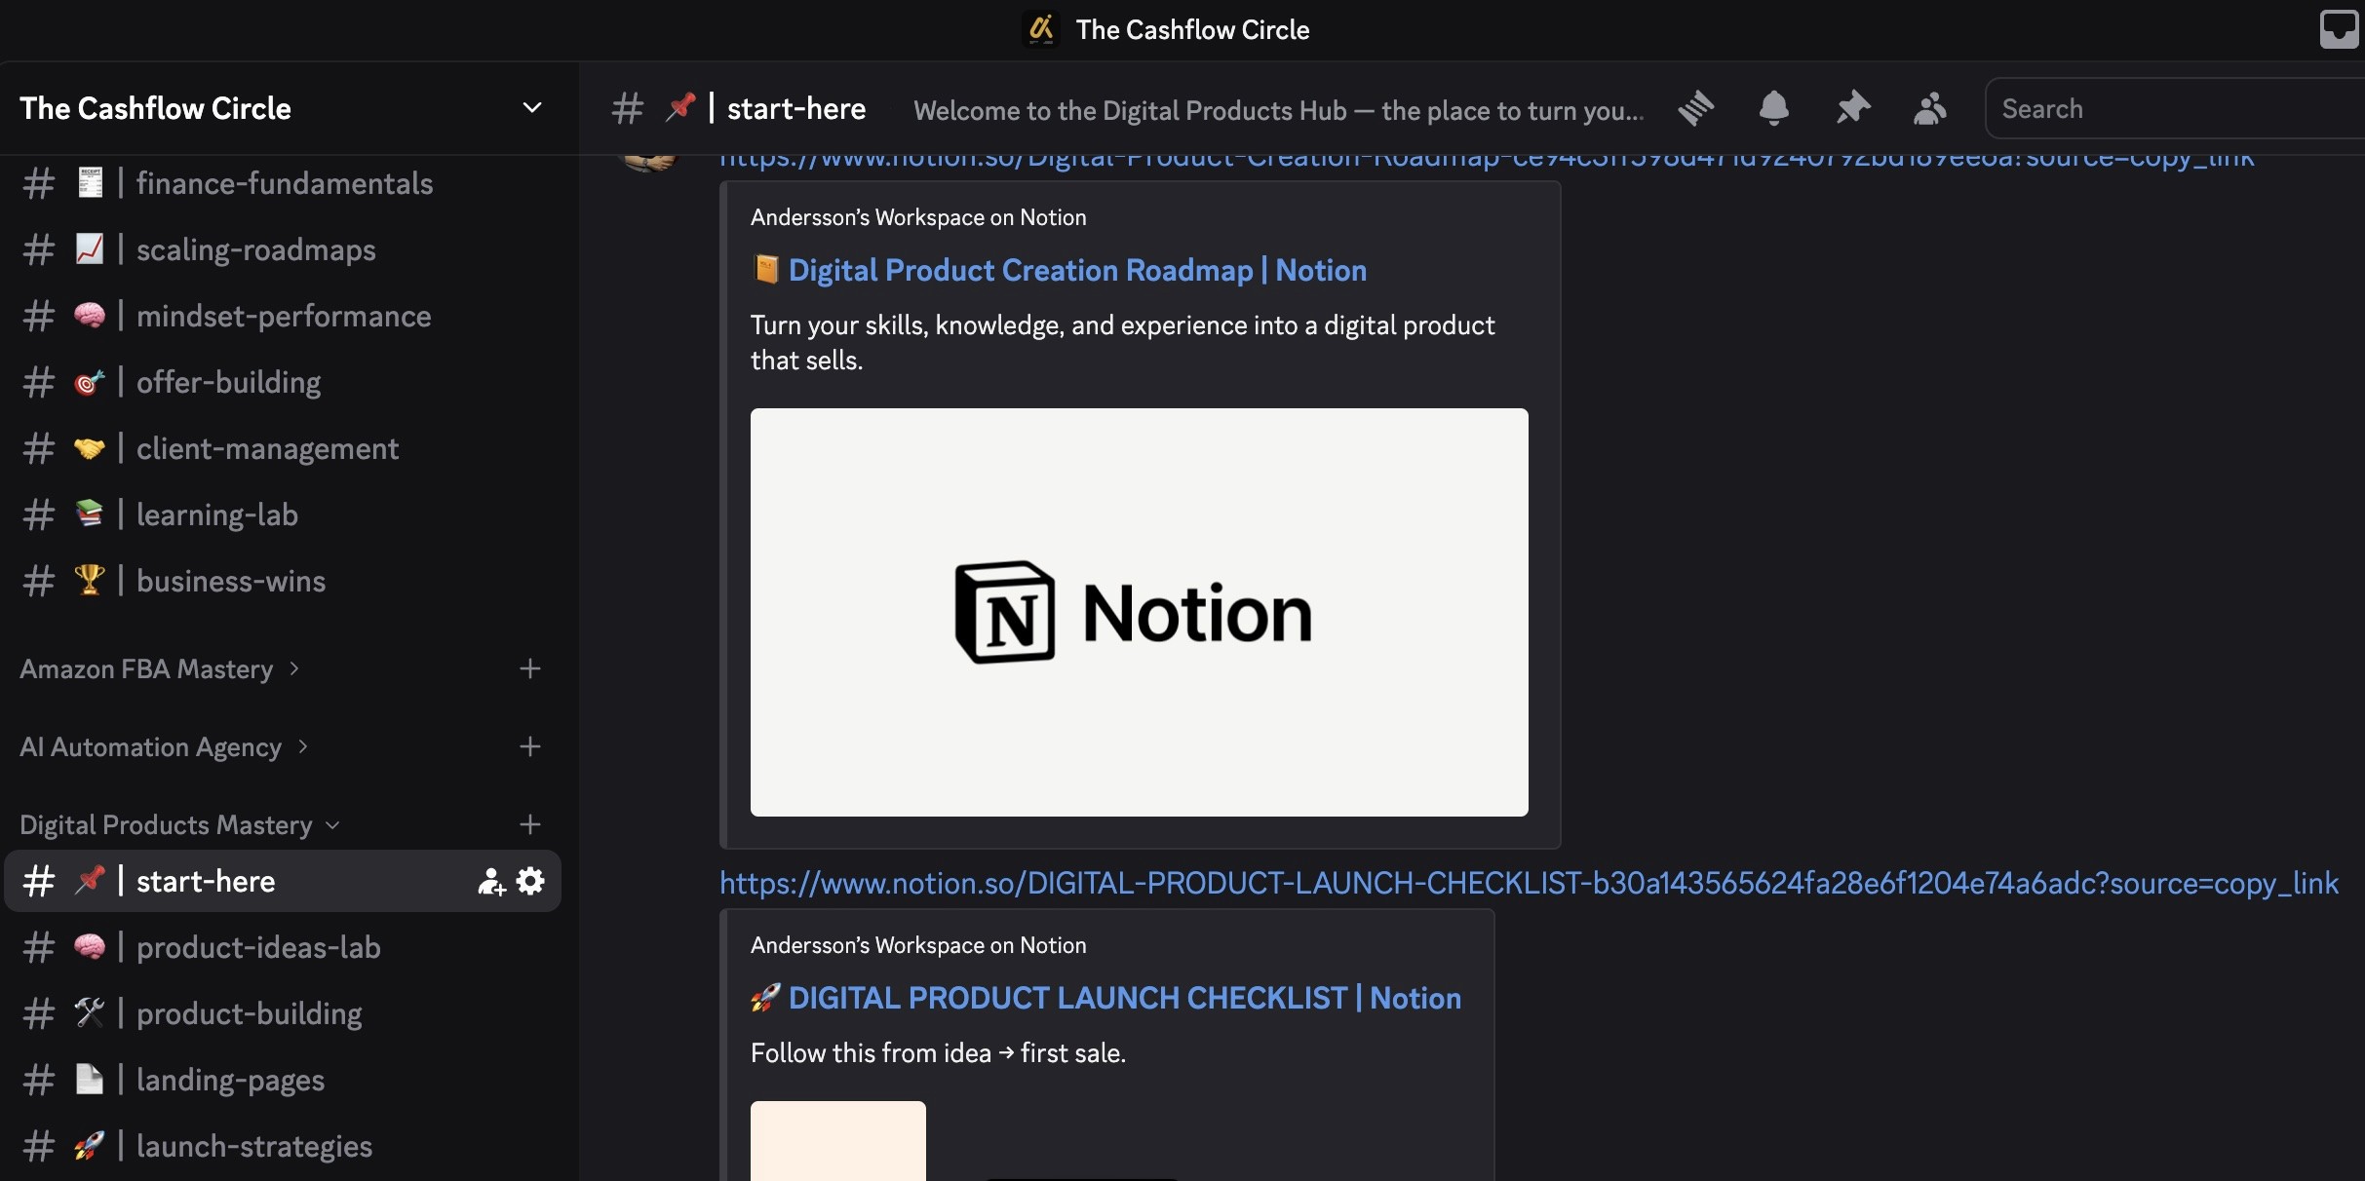The image size is (2365, 1181).
Task: Click the notification bell icon
Action: click(1773, 108)
